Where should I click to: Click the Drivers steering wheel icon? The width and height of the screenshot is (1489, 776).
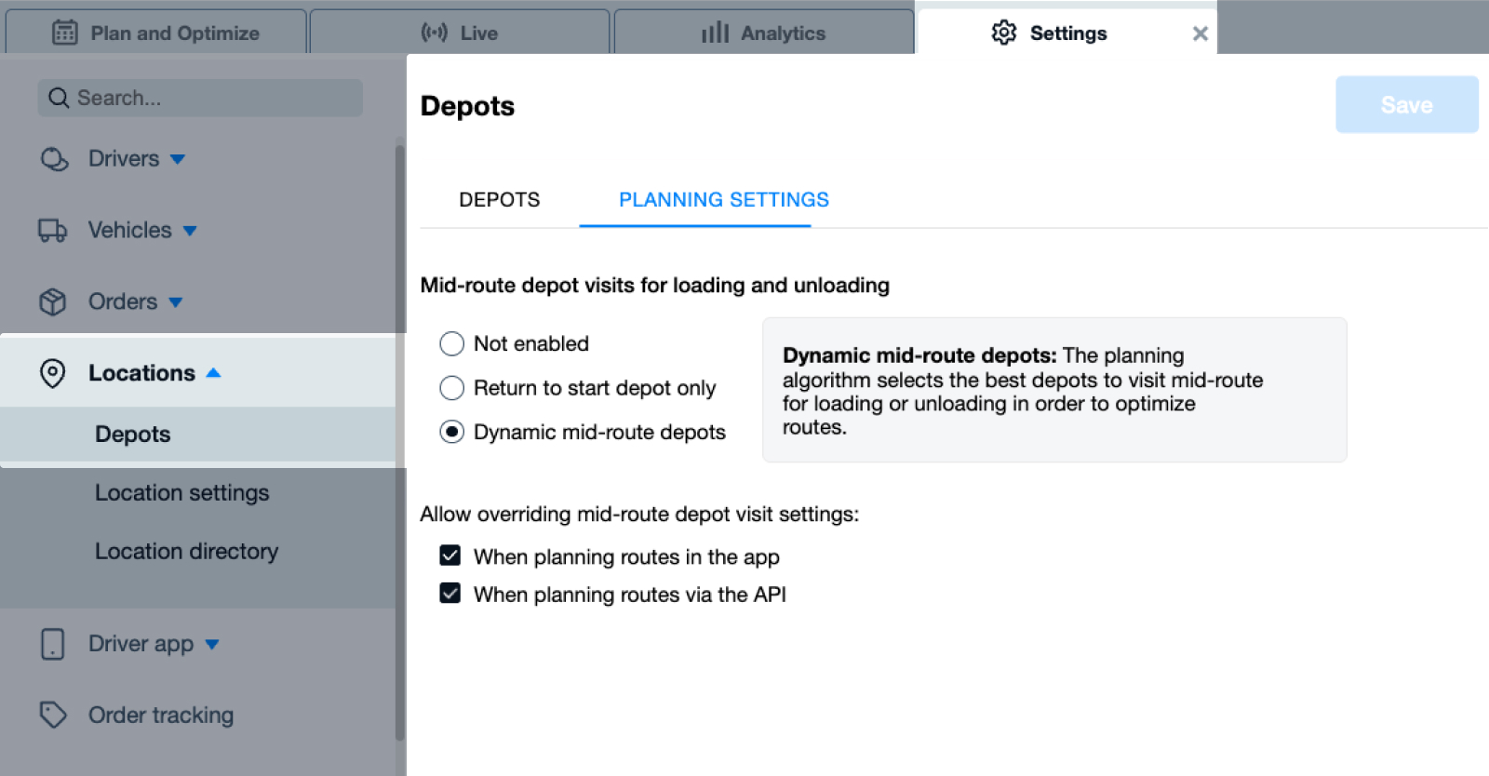[54, 159]
